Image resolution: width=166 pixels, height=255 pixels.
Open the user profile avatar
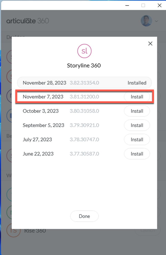pyautogui.click(x=146, y=21)
